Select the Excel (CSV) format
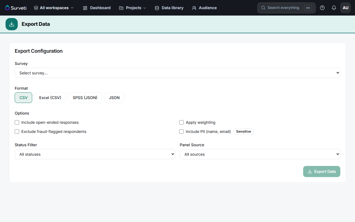355x222 pixels. click(x=50, y=98)
